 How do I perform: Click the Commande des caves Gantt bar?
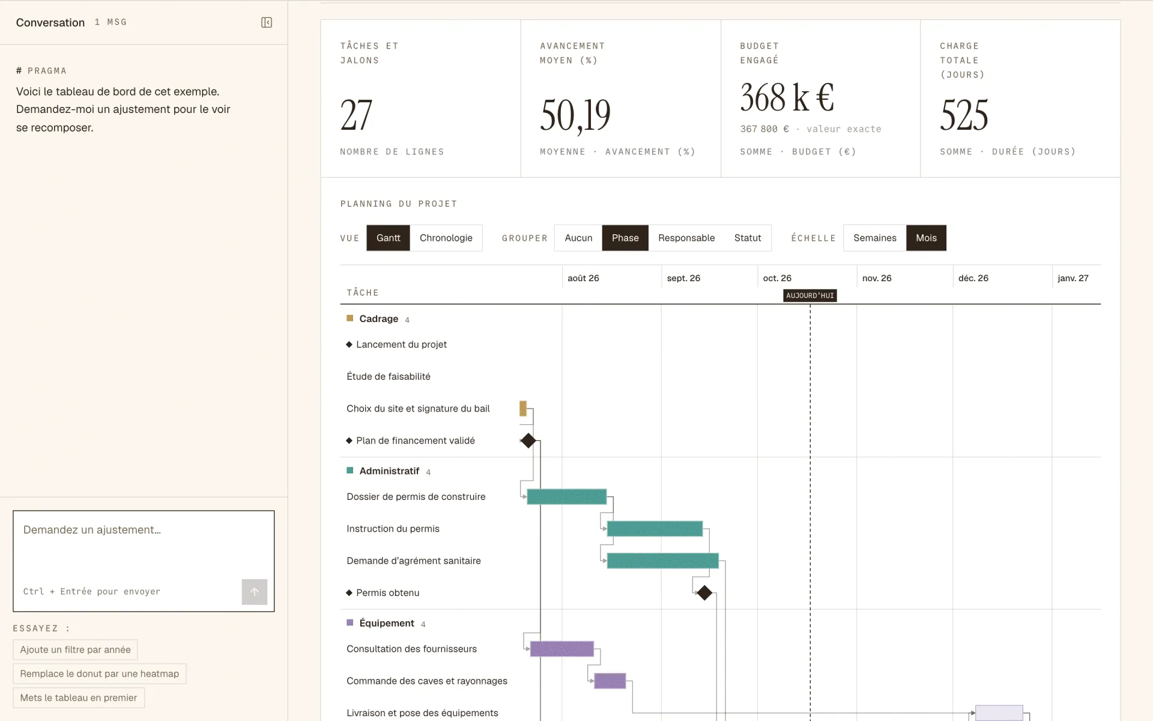tap(610, 681)
